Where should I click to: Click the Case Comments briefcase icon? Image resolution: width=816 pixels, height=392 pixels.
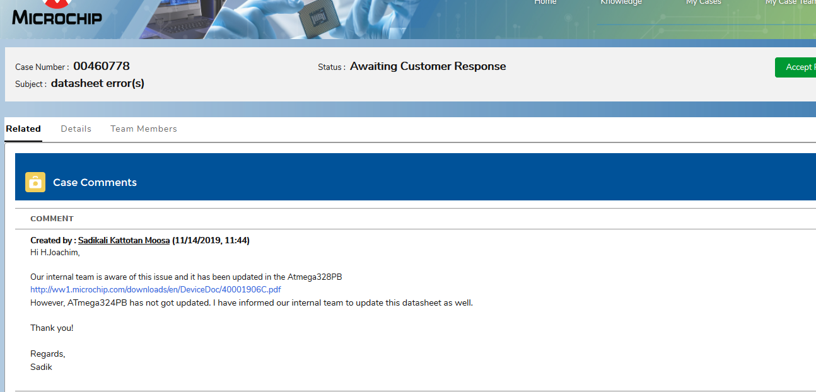coord(35,182)
